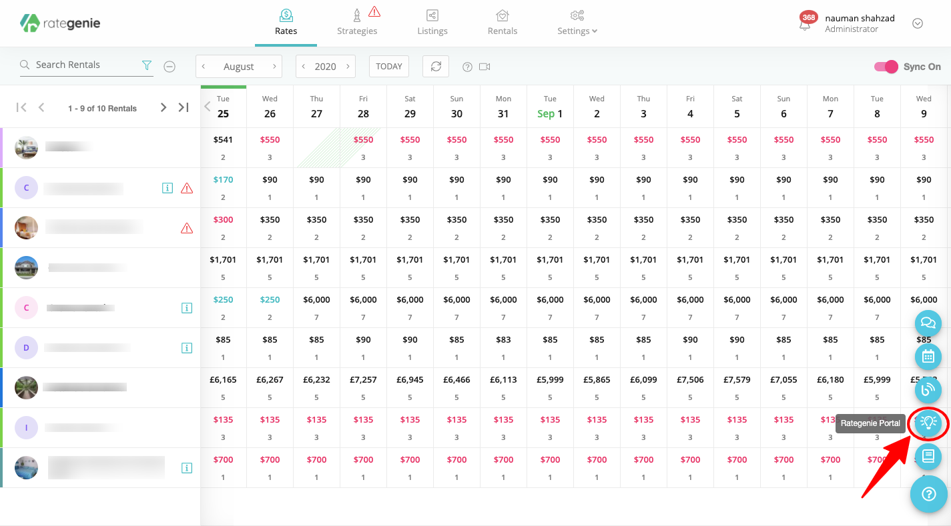Image resolution: width=951 pixels, height=526 pixels.
Task: Click the warning triangle on Strategies tab
Action: pyautogui.click(x=374, y=11)
